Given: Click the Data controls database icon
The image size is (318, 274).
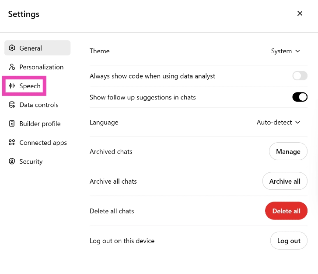Looking at the screenshot, I should click(12, 105).
